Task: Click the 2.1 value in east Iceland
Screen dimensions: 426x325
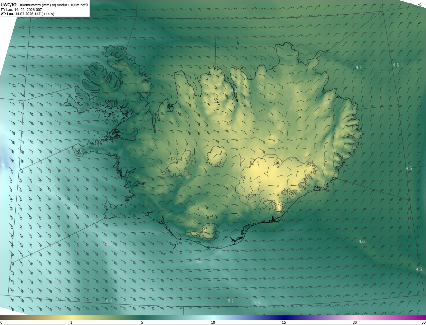Action: [x=326, y=103]
